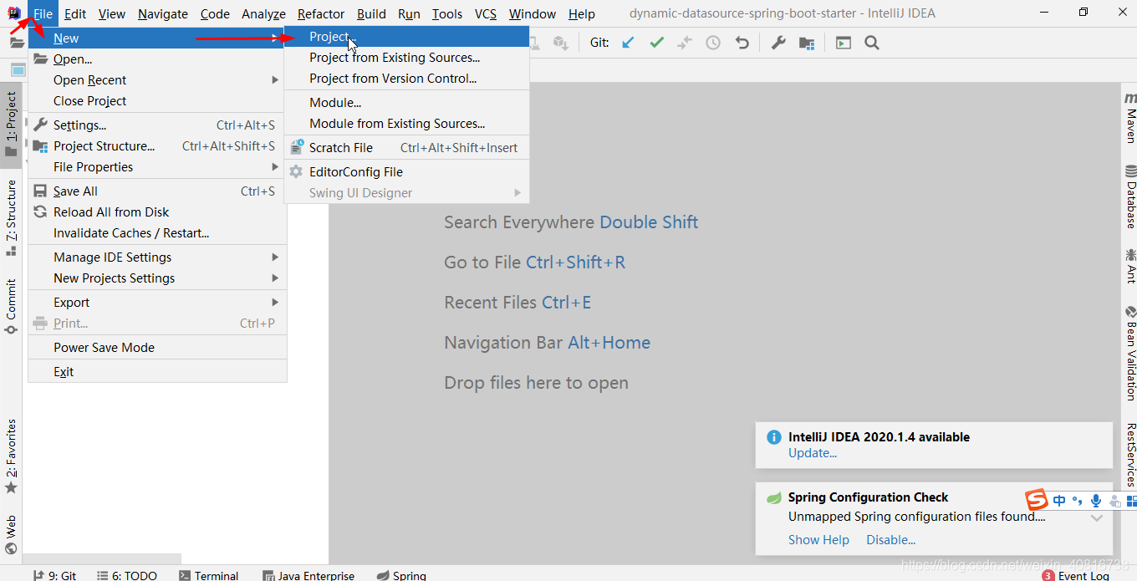The image size is (1137, 581).
Task: Expand the Spring Configuration Check notification chevron
Action: pos(1097,518)
